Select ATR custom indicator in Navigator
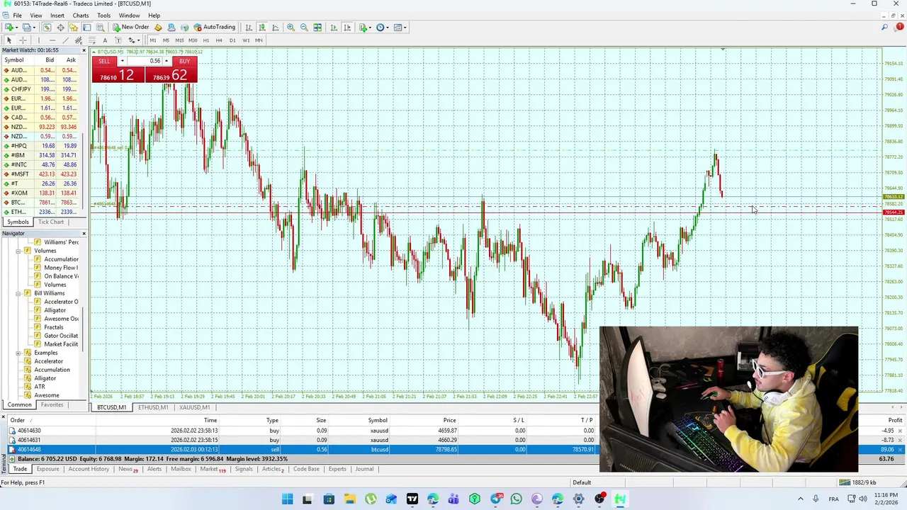Image resolution: width=907 pixels, height=510 pixels. (x=39, y=387)
